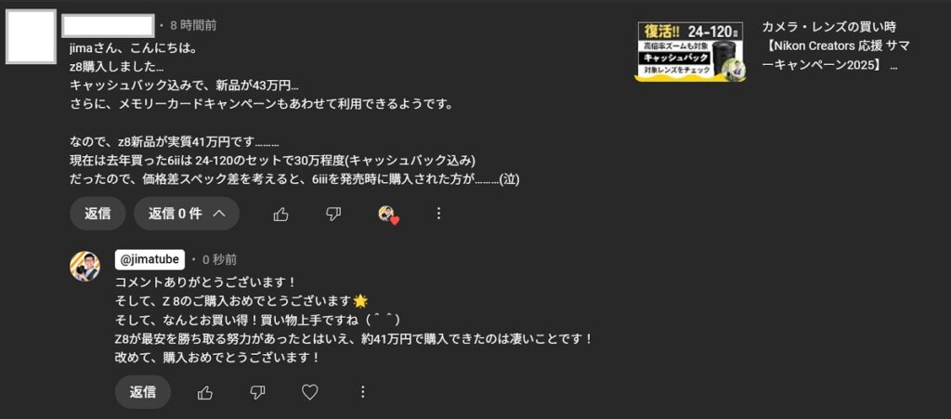Image resolution: width=951 pixels, height=419 pixels.
Task: Open the 0 秒前 timestamp link
Action: click(219, 259)
